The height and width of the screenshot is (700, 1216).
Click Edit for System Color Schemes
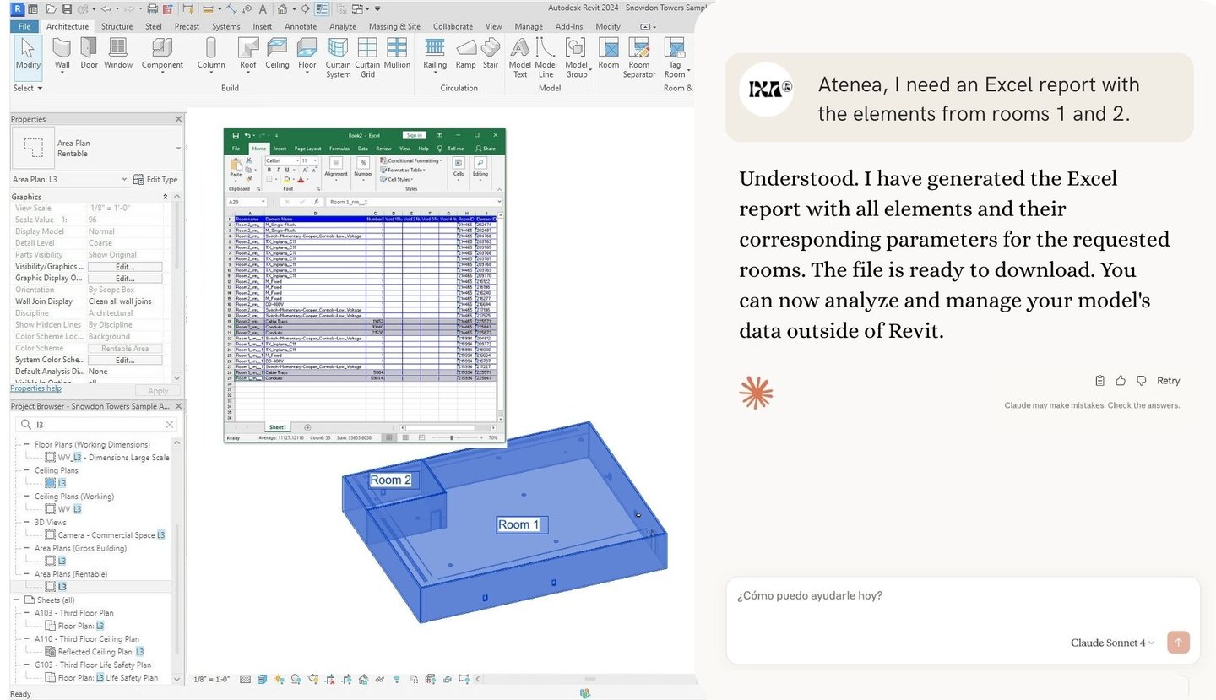125,360
